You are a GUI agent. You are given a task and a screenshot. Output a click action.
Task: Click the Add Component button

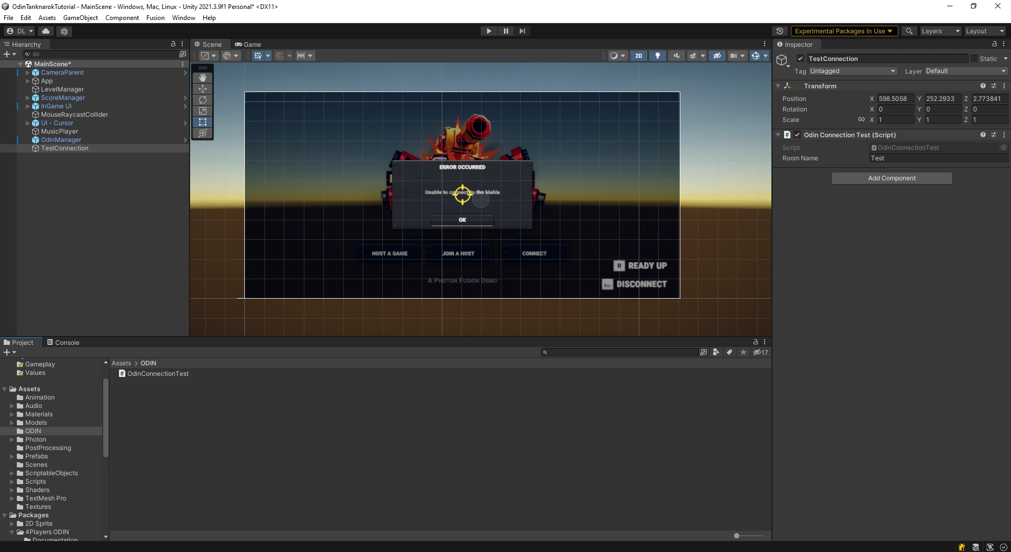coord(891,178)
